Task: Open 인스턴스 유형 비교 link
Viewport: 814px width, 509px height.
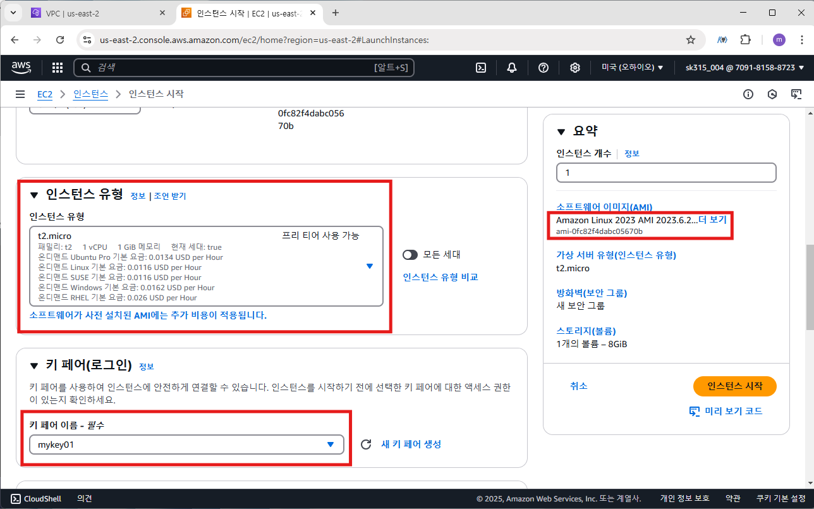Action: (x=440, y=277)
